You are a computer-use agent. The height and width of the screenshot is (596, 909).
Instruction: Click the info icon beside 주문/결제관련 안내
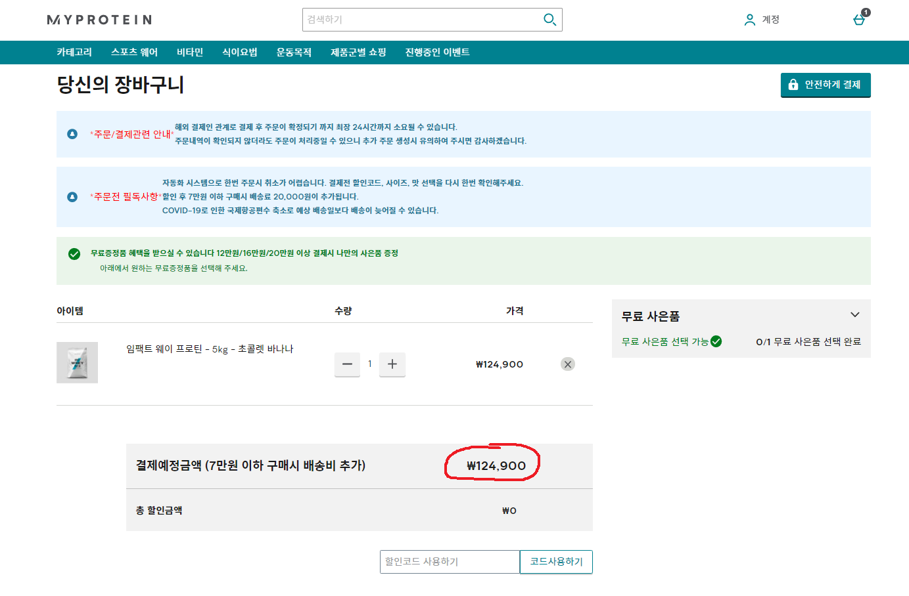[x=72, y=134]
